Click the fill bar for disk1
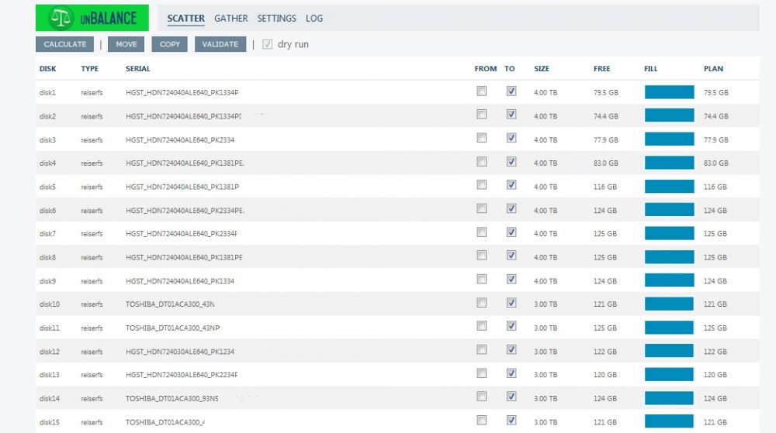This screenshot has width=776, height=433. [669, 92]
